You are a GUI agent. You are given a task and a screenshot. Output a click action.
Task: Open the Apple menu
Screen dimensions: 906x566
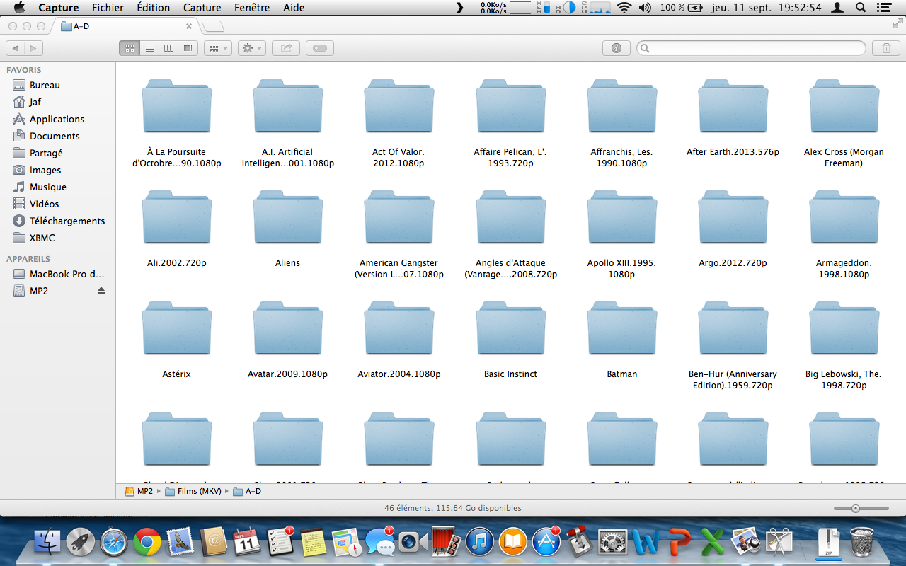click(19, 8)
